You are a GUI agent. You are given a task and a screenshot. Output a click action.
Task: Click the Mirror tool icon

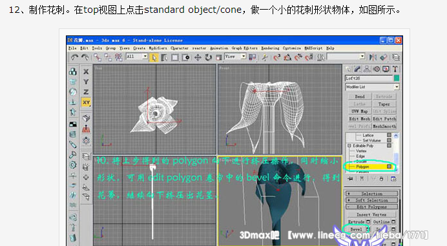[x=373, y=57]
